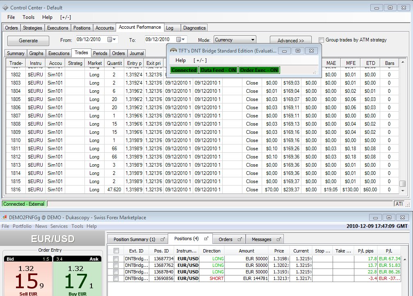413x296 pixels.
Task: Click the Data Feed - ON indicator
Action: pos(218,70)
